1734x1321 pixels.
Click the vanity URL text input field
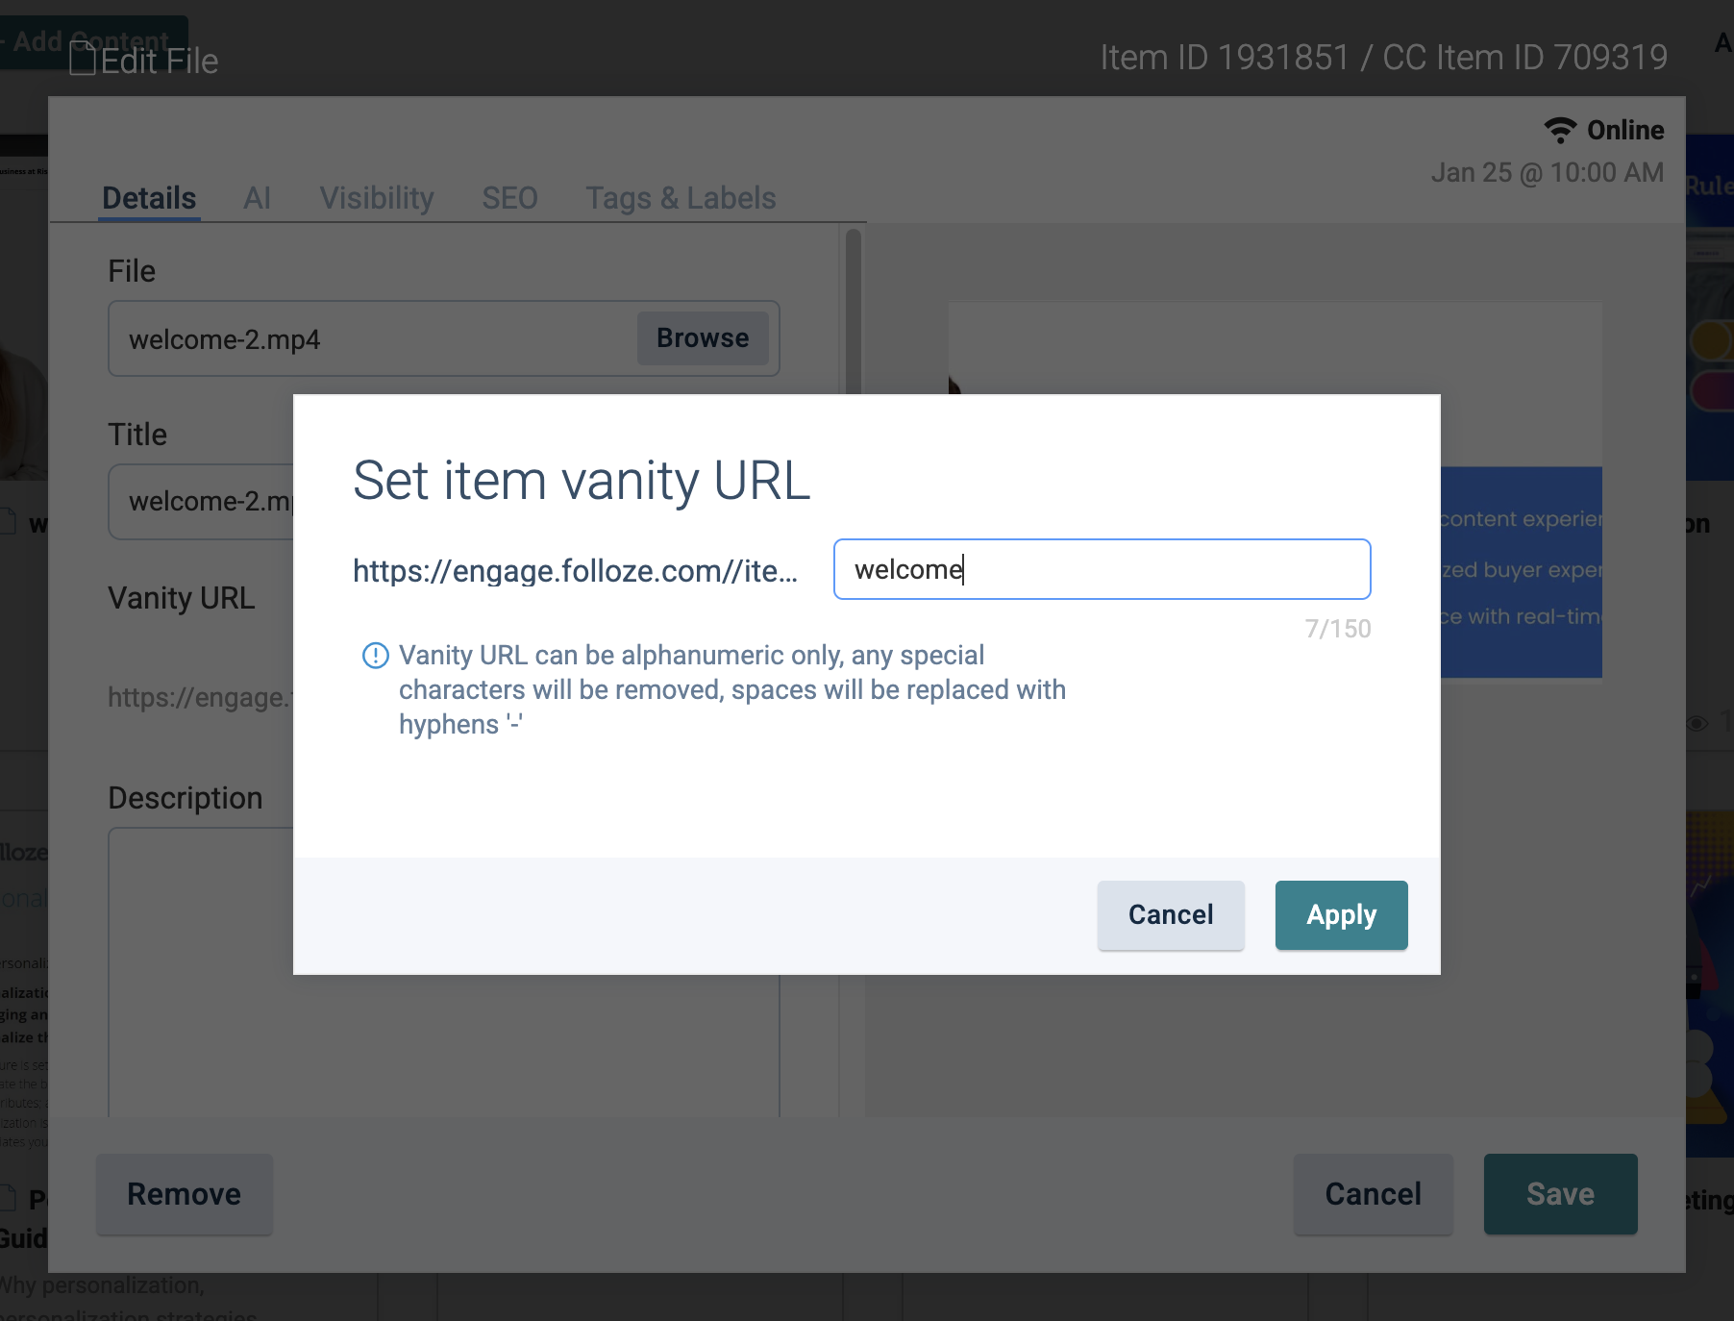(1102, 569)
